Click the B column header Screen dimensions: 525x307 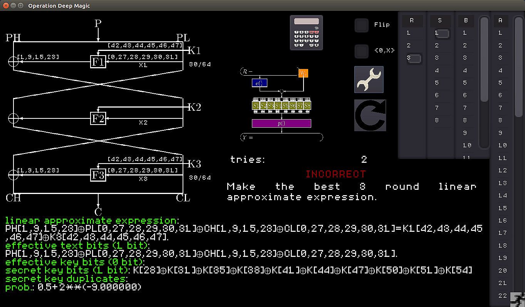[x=466, y=21]
